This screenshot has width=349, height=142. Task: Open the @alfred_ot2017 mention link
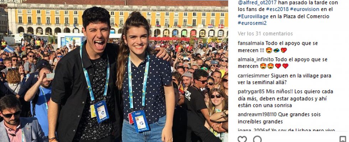(257, 3)
